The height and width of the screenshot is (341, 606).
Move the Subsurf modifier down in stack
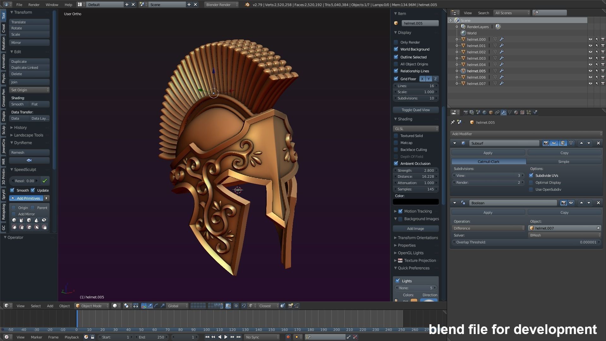tap(589, 143)
